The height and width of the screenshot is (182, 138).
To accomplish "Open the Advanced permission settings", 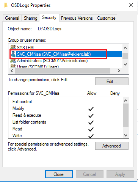I will point(112,146).
